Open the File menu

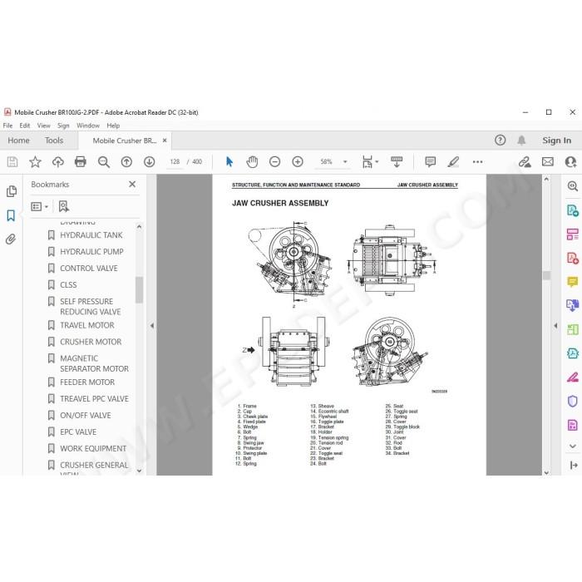click(7, 126)
